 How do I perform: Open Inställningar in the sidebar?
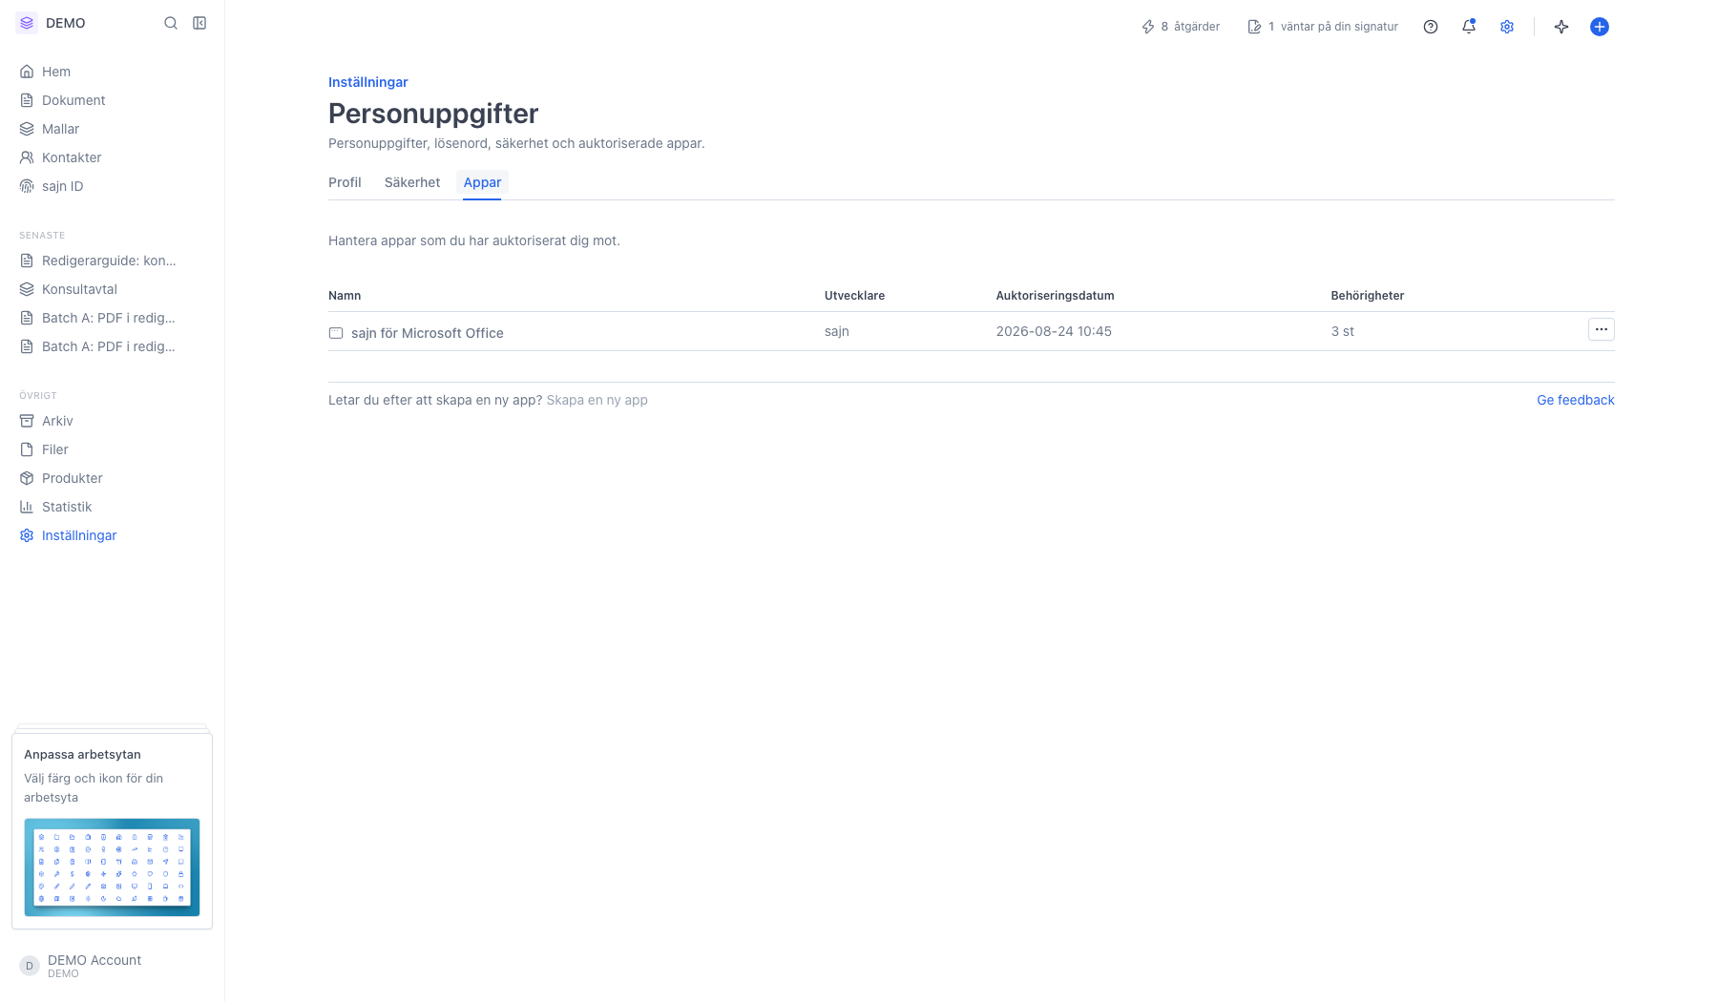coord(113,535)
